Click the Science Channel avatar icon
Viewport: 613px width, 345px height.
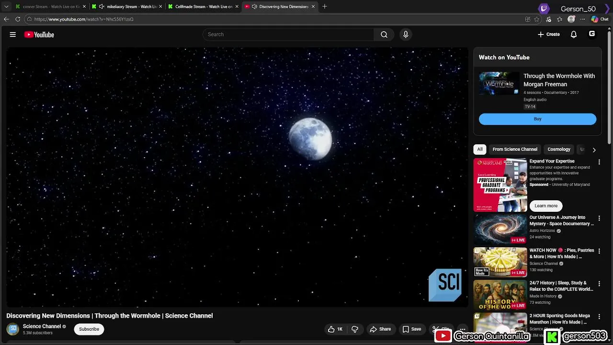(13, 329)
